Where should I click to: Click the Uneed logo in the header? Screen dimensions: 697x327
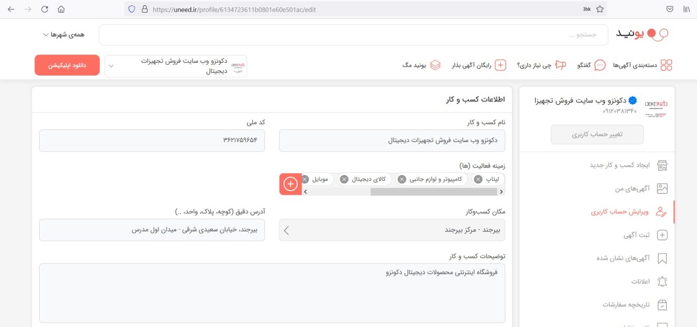[x=642, y=34]
